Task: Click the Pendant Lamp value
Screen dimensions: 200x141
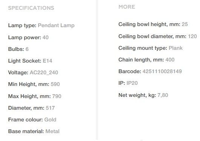Action: (x=56, y=25)
